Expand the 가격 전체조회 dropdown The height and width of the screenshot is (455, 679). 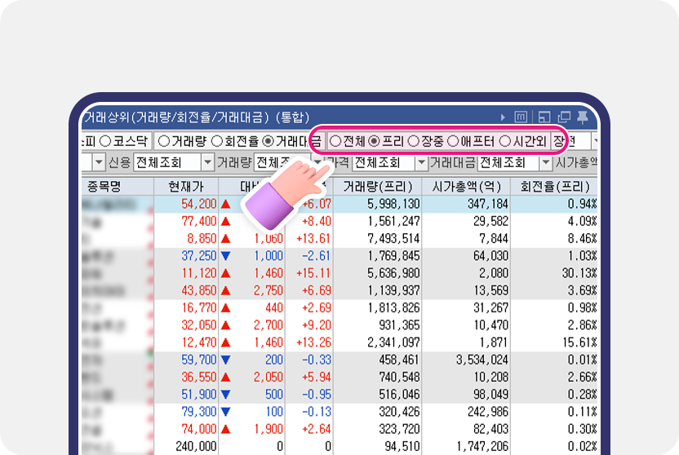pyautogui.click(x=421, y=162)
